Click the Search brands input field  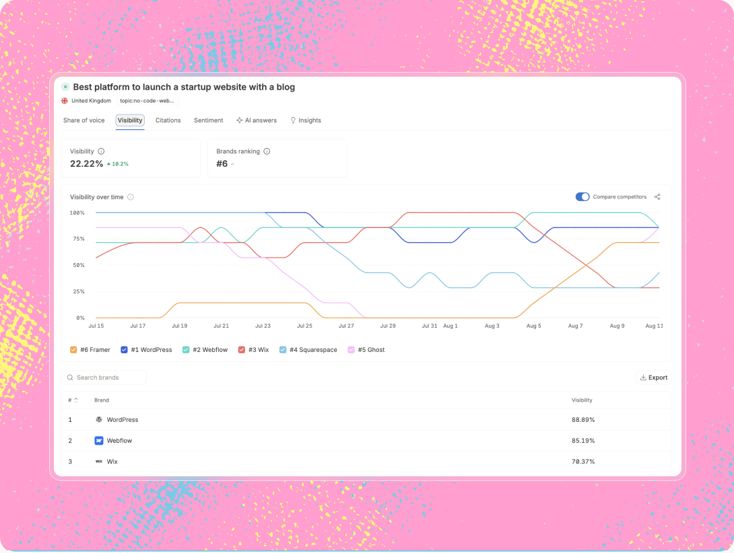click(104, 377)
